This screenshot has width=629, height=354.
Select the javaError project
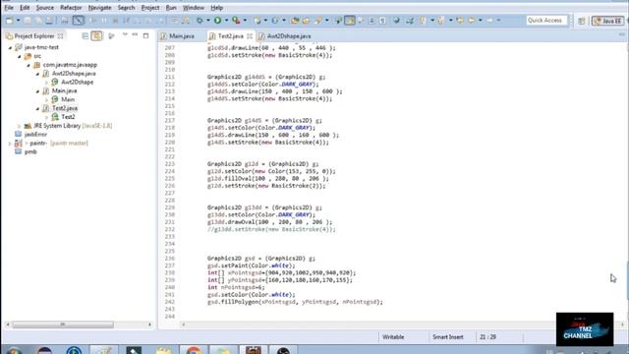point(35,135)
